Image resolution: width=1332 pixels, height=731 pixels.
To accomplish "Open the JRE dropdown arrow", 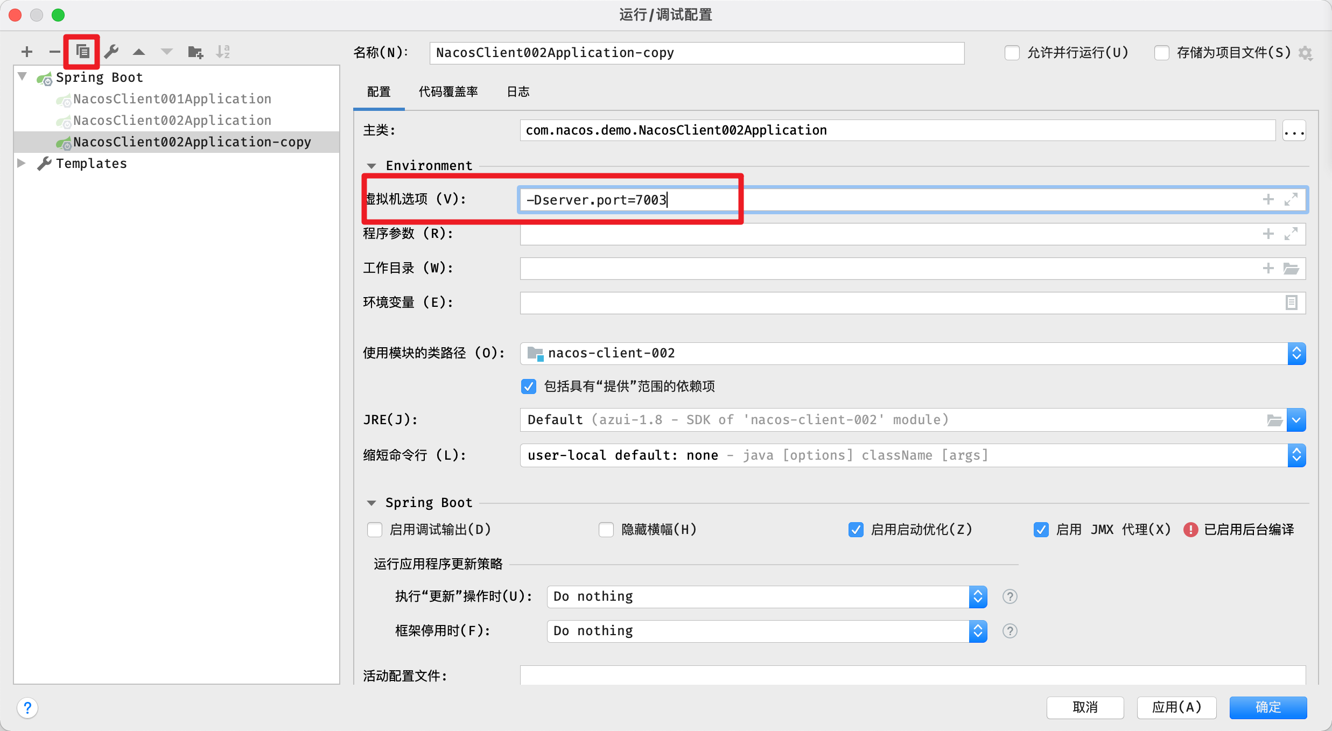I will pos(1296,420).
